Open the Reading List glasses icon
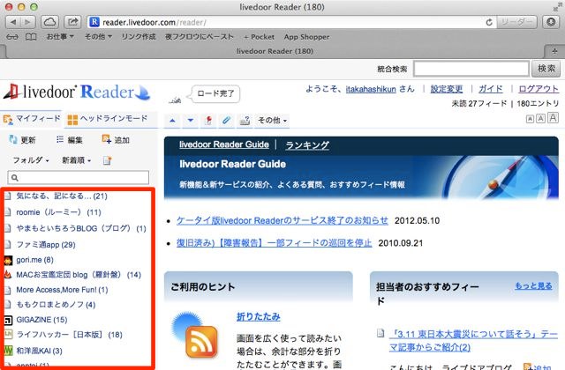The height and width of the screenshot is (370, 565). [11, 37]
